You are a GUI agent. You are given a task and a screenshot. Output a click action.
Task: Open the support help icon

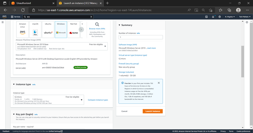click(x=220, y=17)
